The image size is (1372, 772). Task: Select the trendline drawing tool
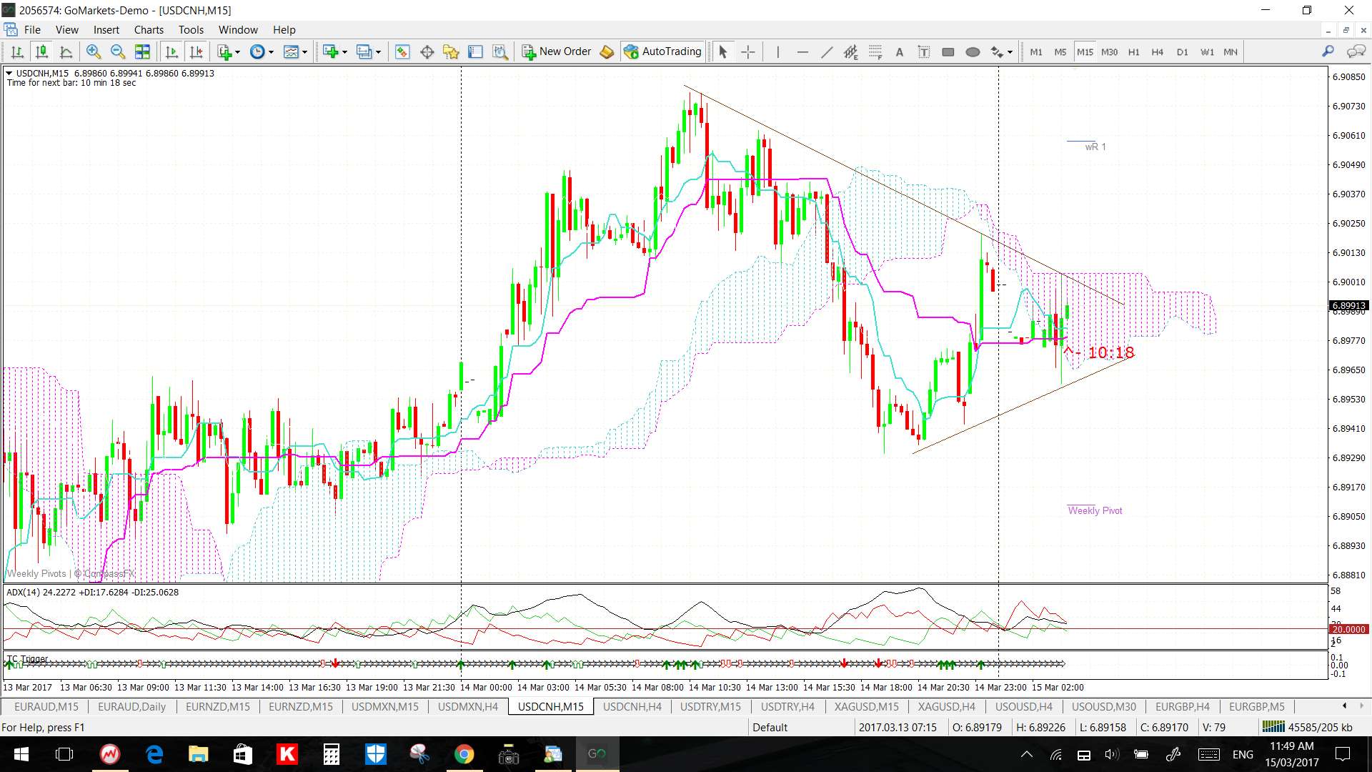(827, 51)
